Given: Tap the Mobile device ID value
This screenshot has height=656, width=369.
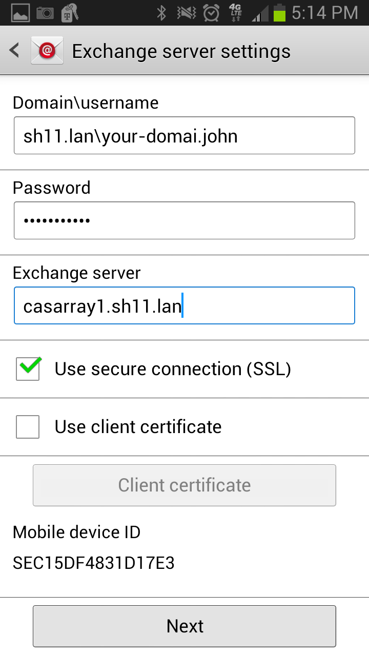Looking at the screenshot, I should click(x=94, y=563).
